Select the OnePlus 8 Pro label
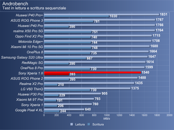Image resolution: width=174 pixels, height=130 pixels. point(32,68)
